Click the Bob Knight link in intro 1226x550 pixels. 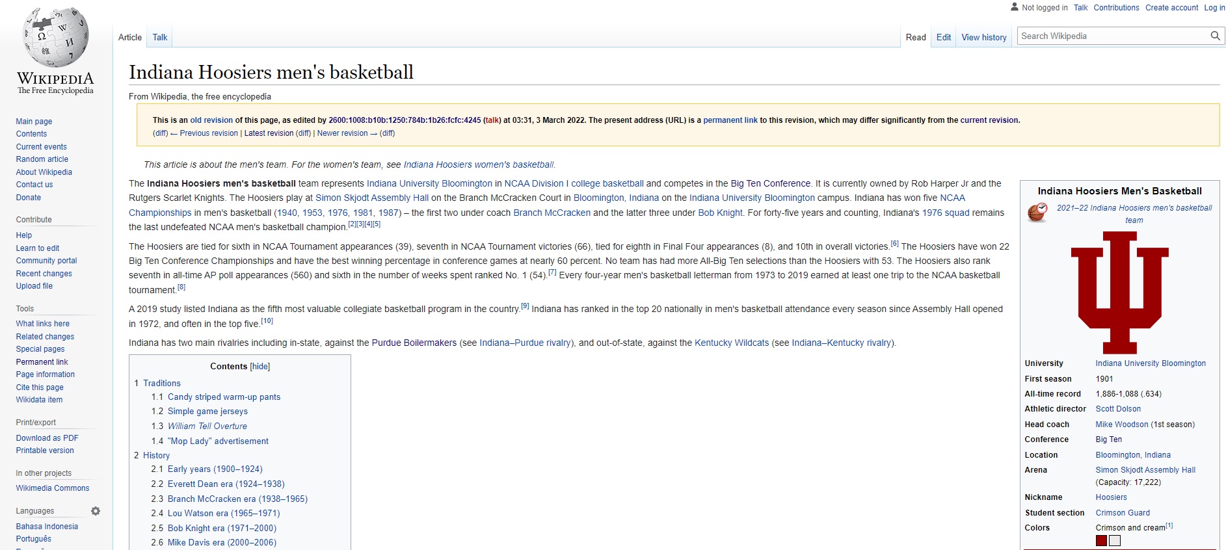point(720,213)
